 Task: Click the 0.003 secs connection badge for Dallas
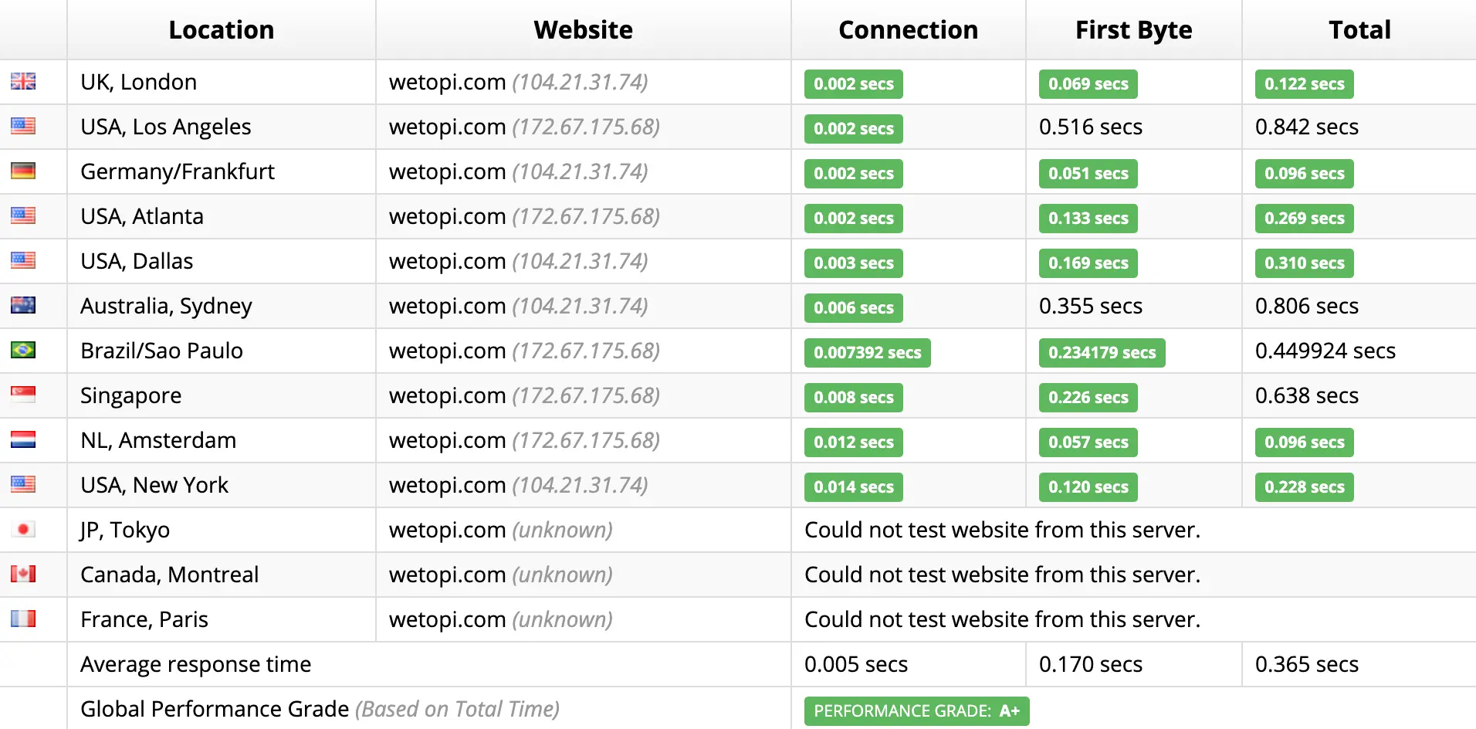[854, 263]
